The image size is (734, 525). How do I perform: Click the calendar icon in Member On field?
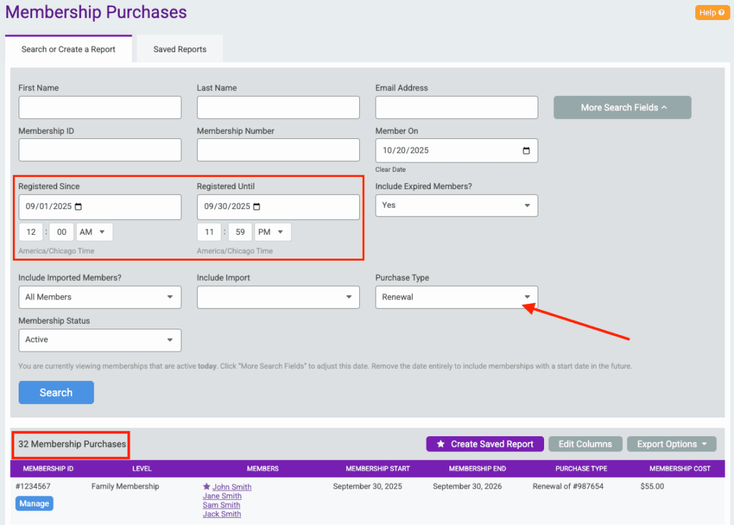point(526,150)
